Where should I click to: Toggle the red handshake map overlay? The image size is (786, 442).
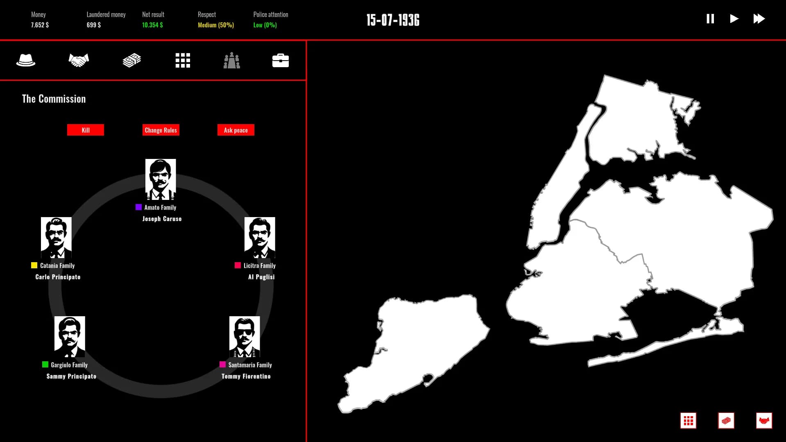(x=764, y=421)
